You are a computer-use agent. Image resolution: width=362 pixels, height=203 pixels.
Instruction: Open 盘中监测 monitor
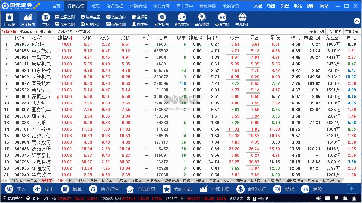tap(65, 24)
